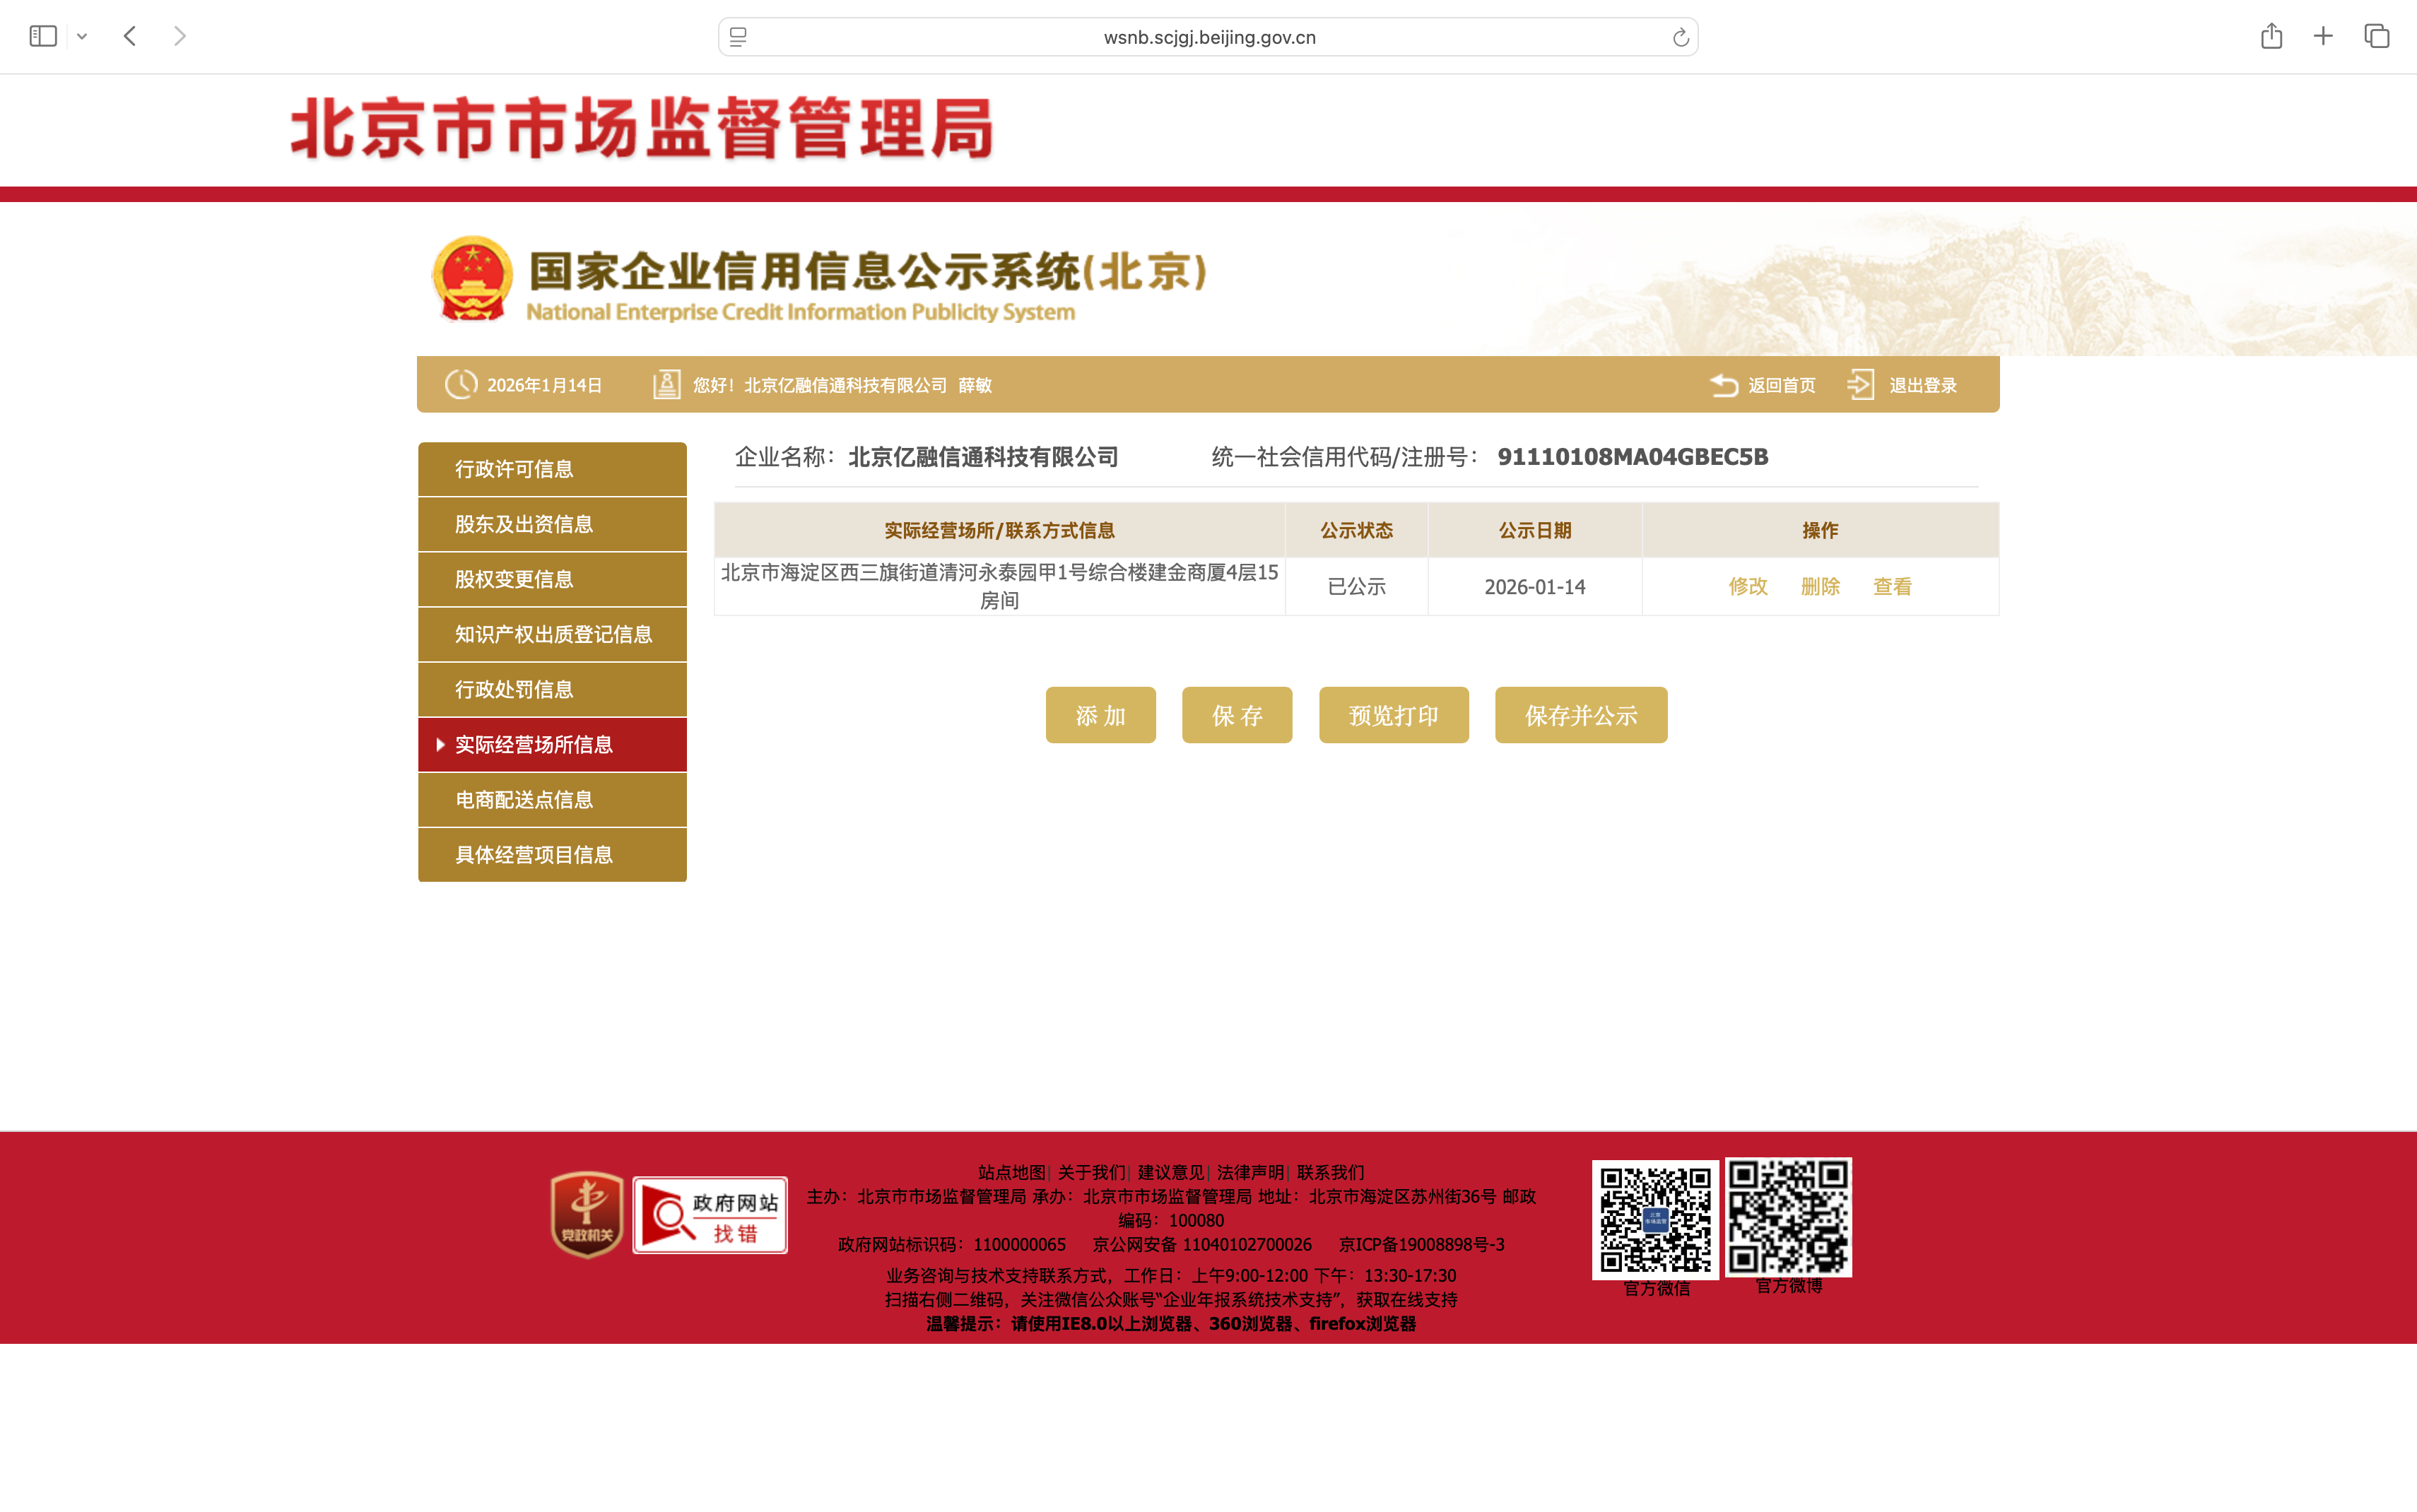This screenshot has width=2417, height=1512.
Task: Click the 删除 link in the operations column
Action: [x=1820, y=587]
